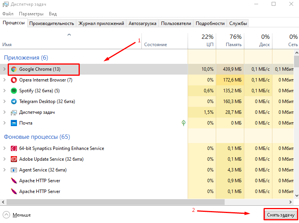This screenshot has width=299, height=223.
Task: Click the Adobe Update Service icon
Action: coord(14,159)
